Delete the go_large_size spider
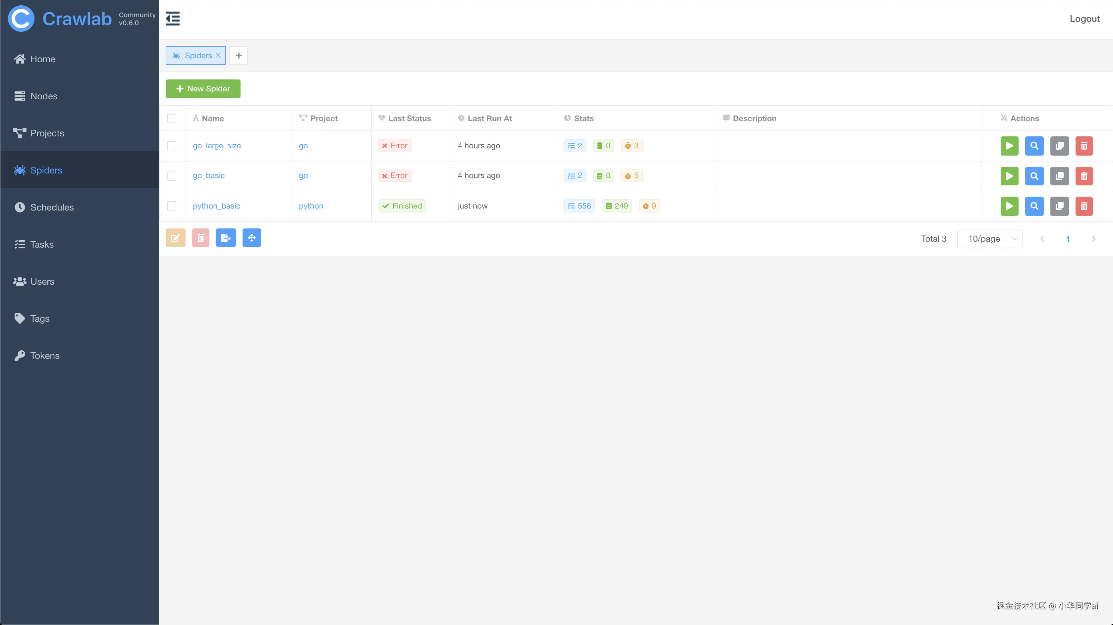 1084,146
